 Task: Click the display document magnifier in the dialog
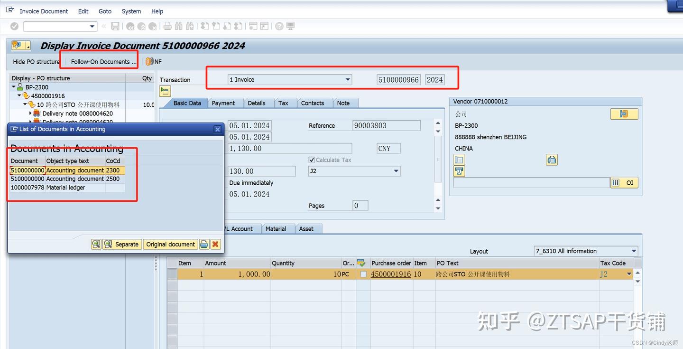pyautogui.click(x=96, y=244)
